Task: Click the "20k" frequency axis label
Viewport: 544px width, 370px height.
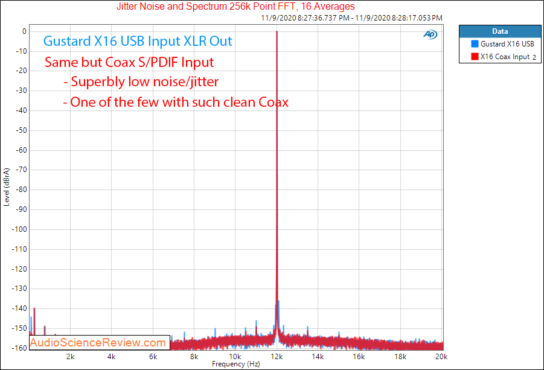Action: click(x=441, y=357)
